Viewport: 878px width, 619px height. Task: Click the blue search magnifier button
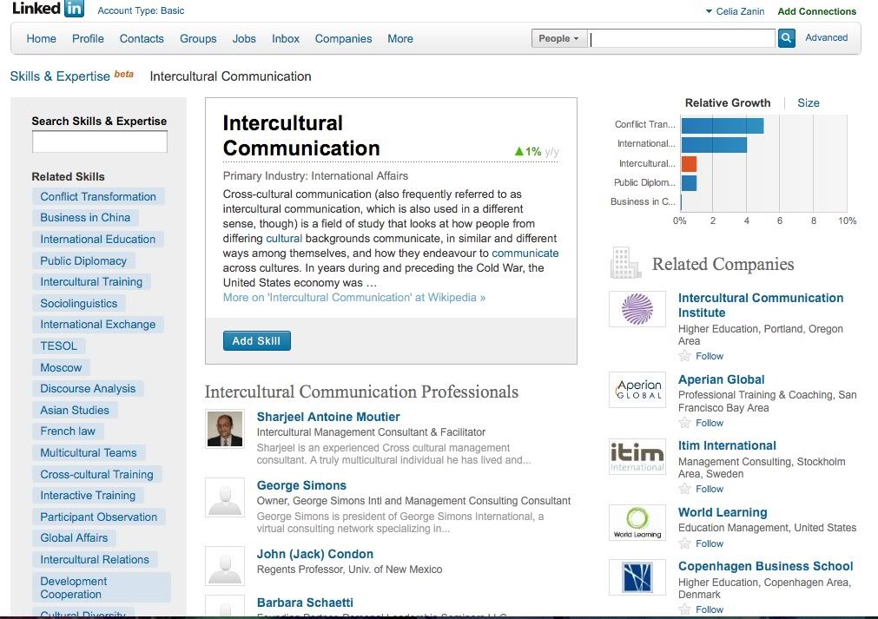pos(786,38)
